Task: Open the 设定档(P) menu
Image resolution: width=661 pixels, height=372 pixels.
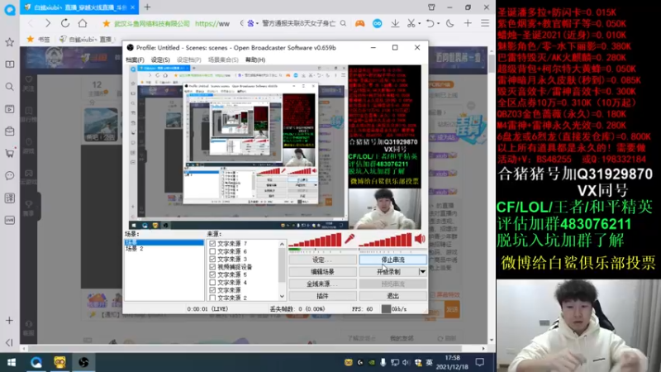Action: (189, 60)
